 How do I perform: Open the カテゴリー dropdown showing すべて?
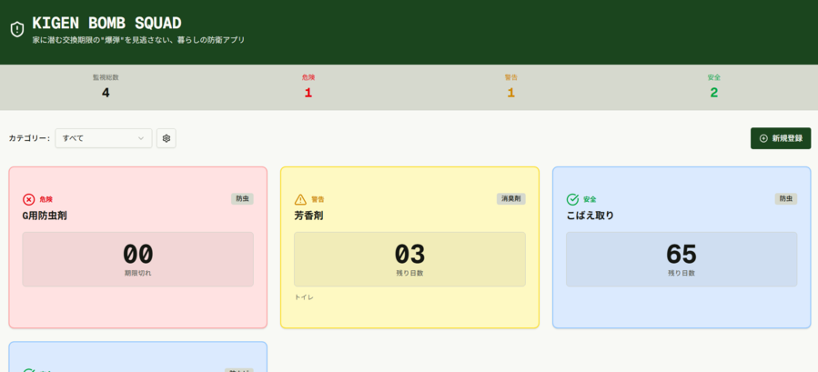[103, 138]
